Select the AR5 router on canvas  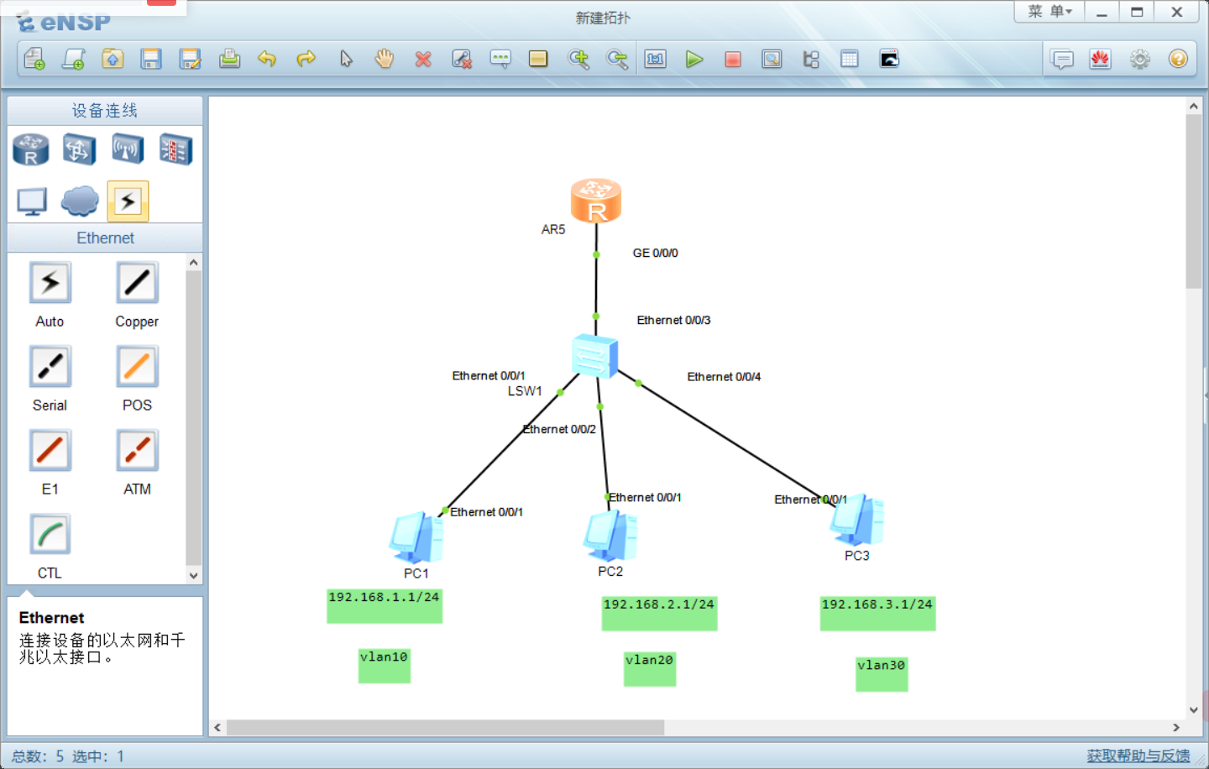[x=596, y=201]
